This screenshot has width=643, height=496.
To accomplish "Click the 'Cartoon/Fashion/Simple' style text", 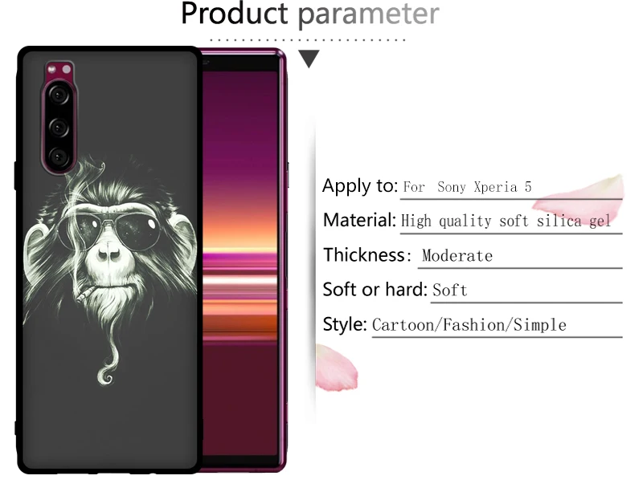I will [469, 325].
